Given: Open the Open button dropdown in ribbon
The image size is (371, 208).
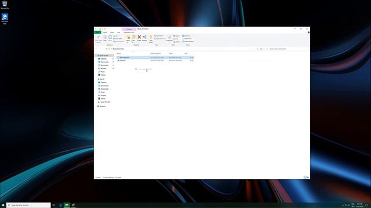Looking at the screenshot, I should pyautogui.click(x=177, y=36).
